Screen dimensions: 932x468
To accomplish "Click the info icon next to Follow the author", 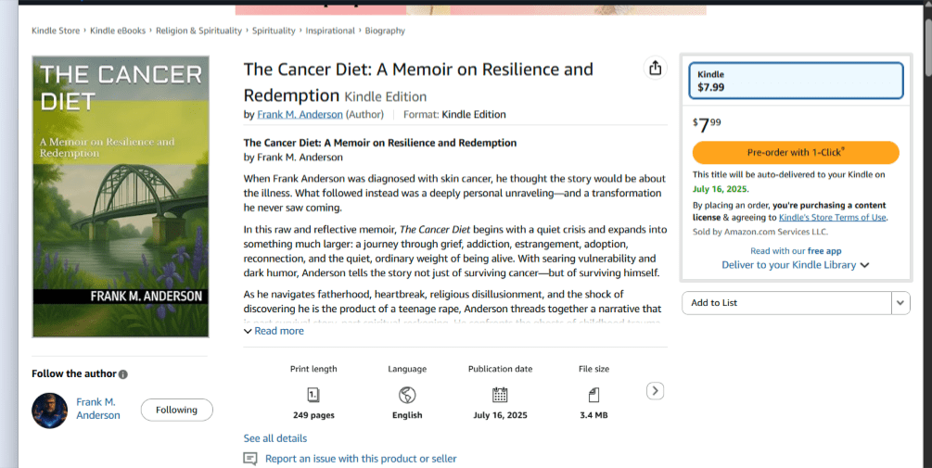I will click(x=123, y=374).
